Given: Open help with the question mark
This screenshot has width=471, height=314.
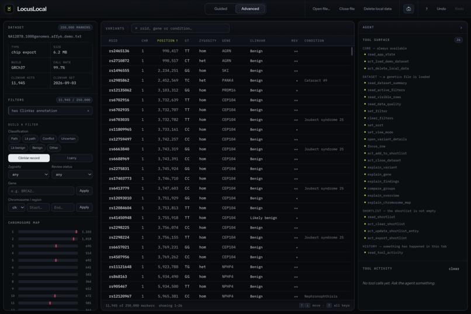Looking at the screenshot, I should (427, 9).
